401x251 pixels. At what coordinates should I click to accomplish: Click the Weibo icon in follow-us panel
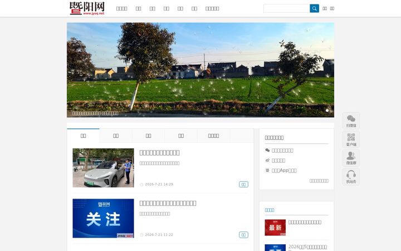(267, 160)
